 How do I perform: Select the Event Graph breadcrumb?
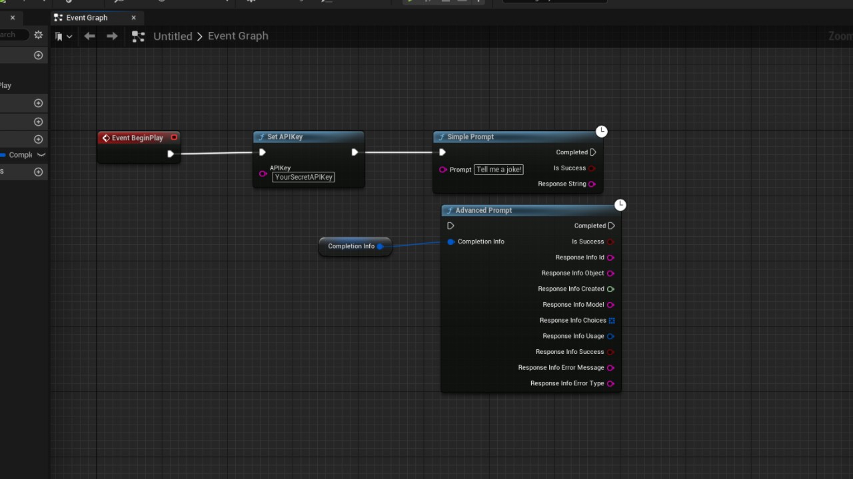tap(238, 36)
